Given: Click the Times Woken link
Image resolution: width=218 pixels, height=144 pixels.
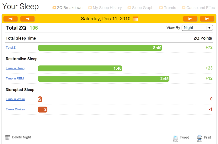Looking at the screenshot, I should [15, 109].
